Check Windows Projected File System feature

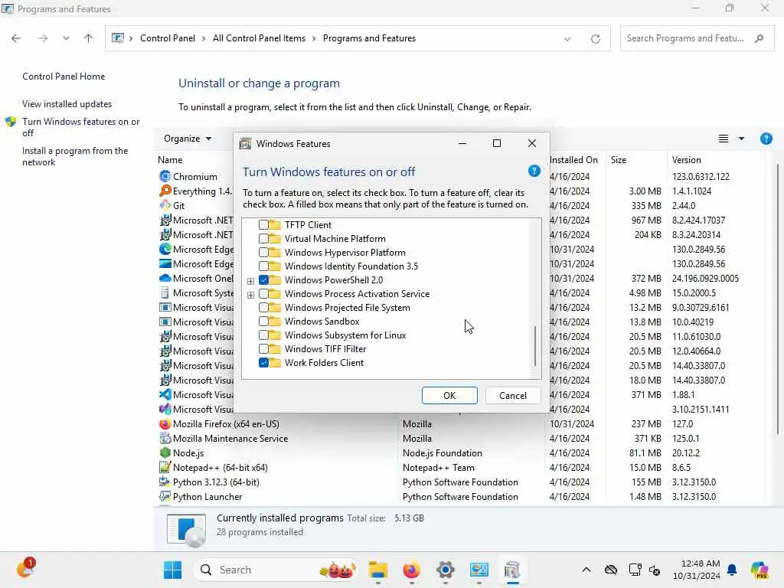[263, 308]
